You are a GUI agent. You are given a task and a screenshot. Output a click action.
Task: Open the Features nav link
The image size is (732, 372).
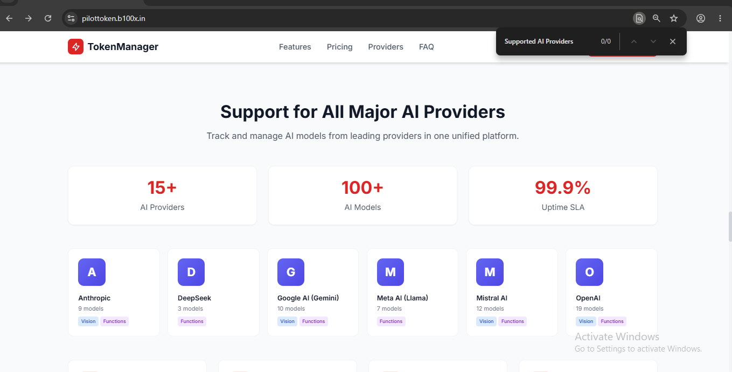[295, 47]
